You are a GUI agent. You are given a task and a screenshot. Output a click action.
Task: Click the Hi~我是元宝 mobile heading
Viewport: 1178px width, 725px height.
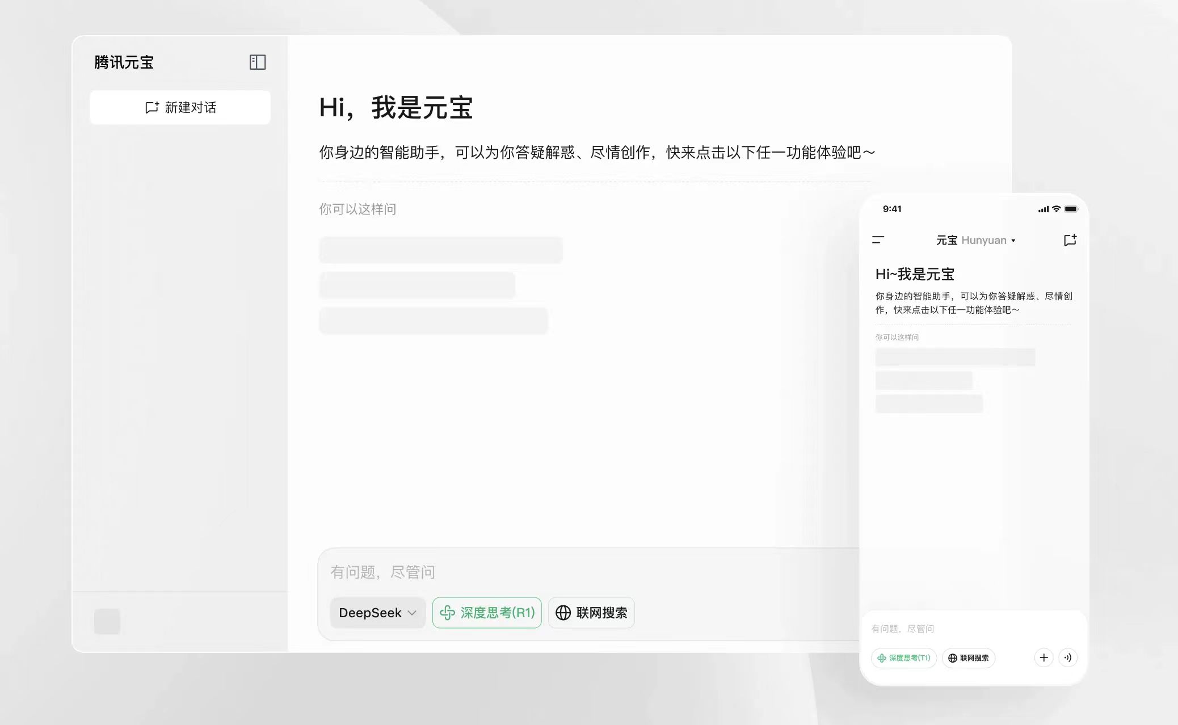click(915, 275)
